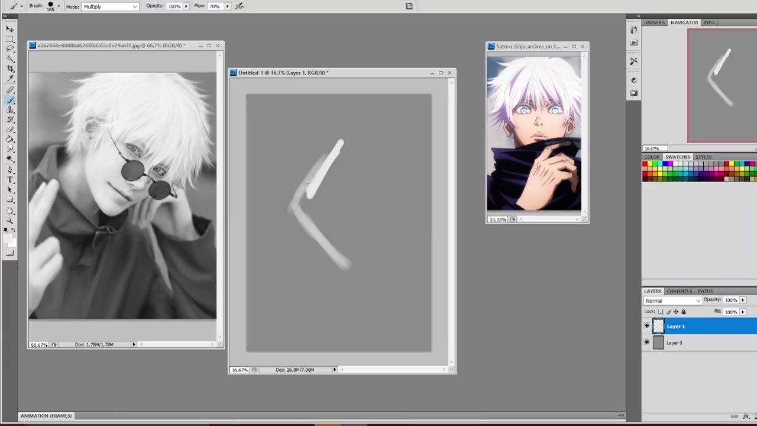Select the Magic Wand tool
This screenshot has height=426, width=757.
pos(10,59)
